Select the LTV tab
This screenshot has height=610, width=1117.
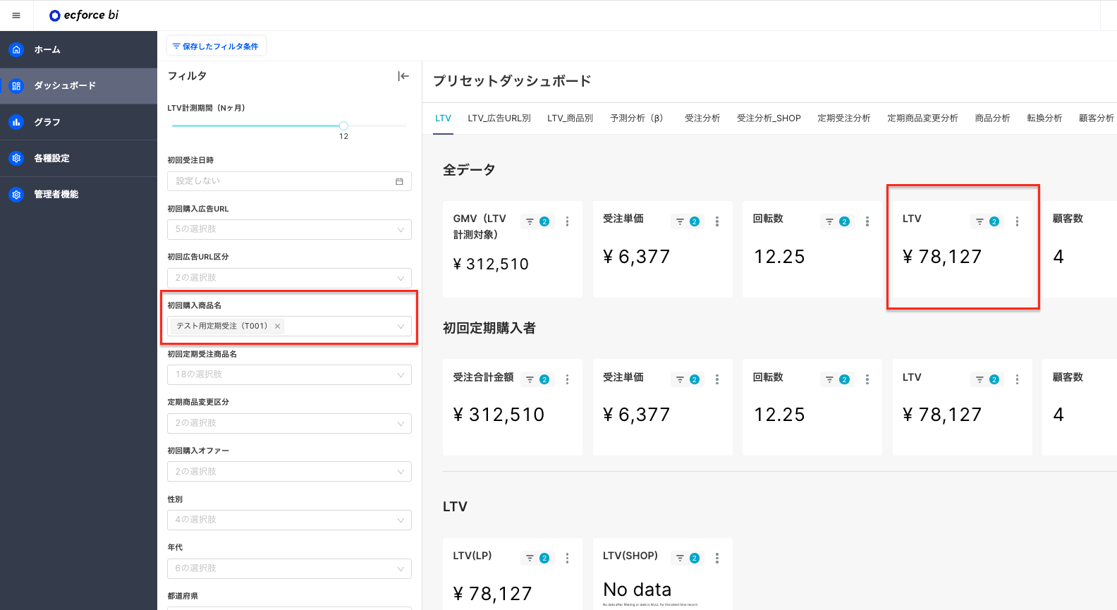point(443,118)
